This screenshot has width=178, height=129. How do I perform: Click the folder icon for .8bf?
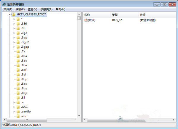point(18,70)
